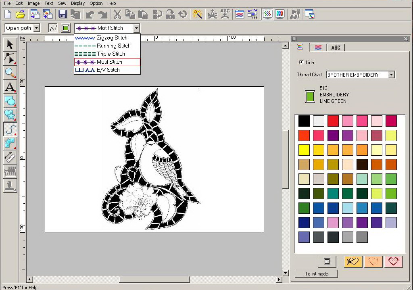Click the horizontal scrollbar under the canvas
This screenshot has height=290, width=413.
(x=154, y=279)
